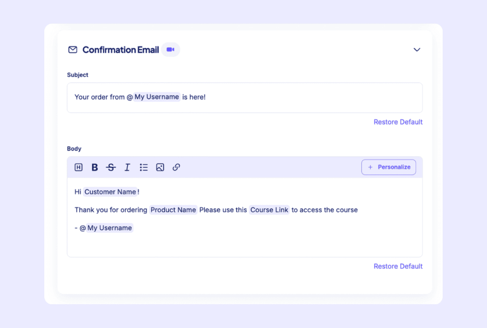Add a hyperlink to the body
The image size is (487, 328).
click(x=176, y=167)
